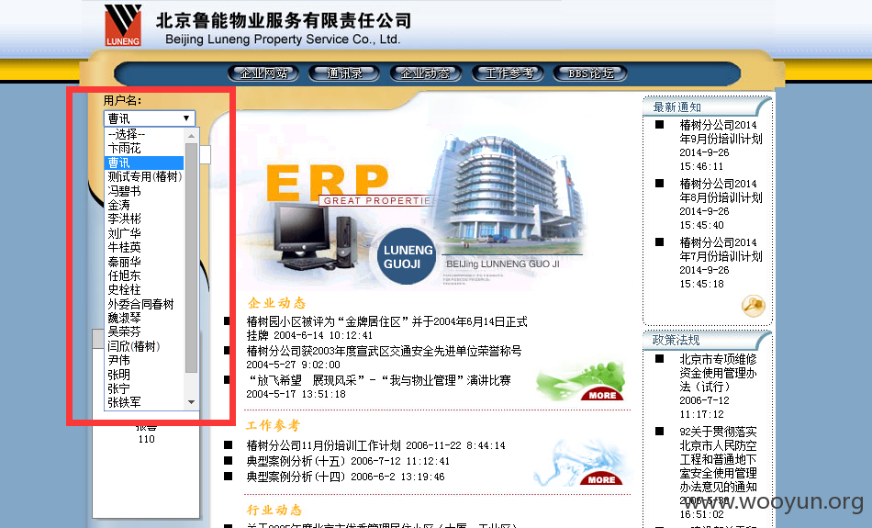Click the username list scroll down arrow
The width and height of the screenshot is (872, 528).
tap(191, 401)
